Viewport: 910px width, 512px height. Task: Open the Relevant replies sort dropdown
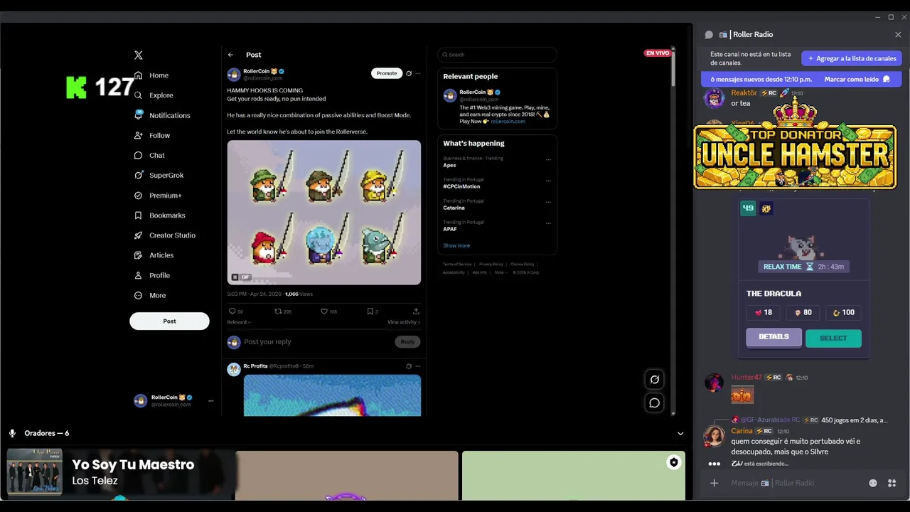239,322
